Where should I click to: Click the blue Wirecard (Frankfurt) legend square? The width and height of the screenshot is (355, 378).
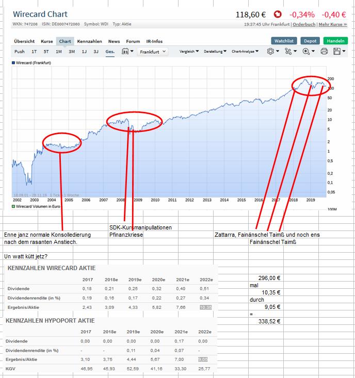[x=13, y=63]
